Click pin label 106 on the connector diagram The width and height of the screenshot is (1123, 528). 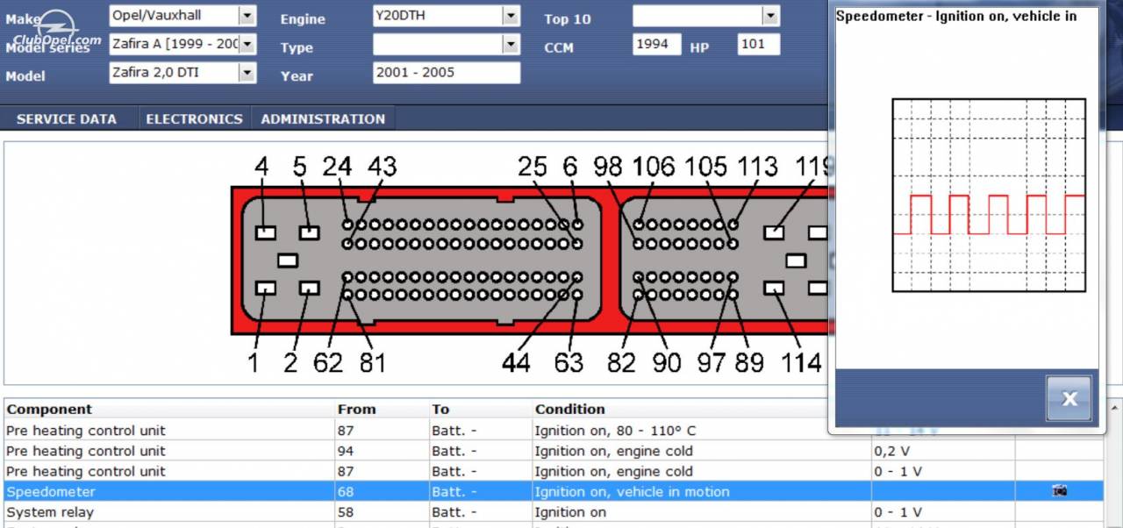654,167
